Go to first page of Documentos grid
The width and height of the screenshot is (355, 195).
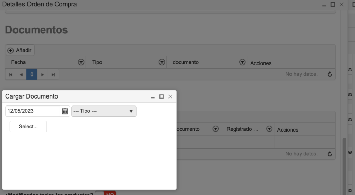(x=11, y=74)
